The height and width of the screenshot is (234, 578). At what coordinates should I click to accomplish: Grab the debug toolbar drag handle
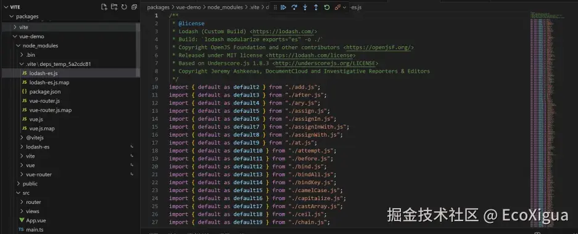point(275,7)
